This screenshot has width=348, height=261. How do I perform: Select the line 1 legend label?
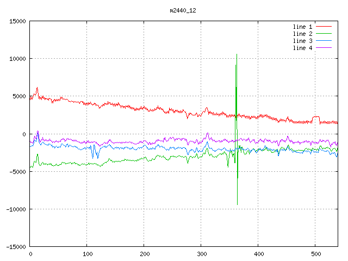point(303,27)
